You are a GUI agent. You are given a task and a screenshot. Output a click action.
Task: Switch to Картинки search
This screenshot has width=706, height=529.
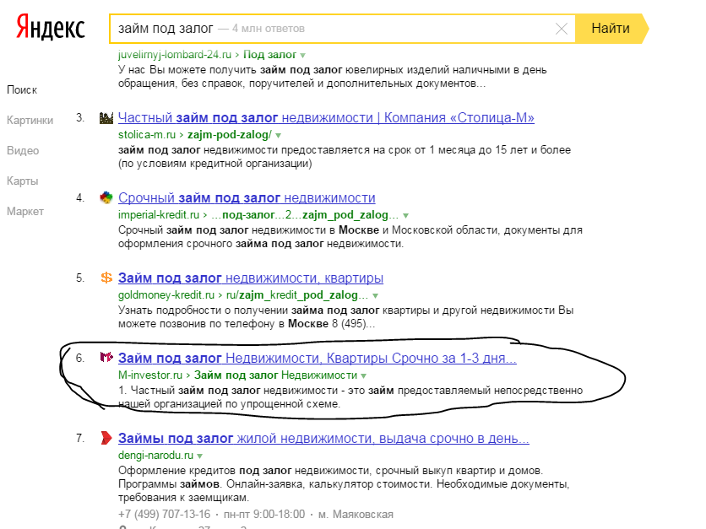tap(30, 120)
